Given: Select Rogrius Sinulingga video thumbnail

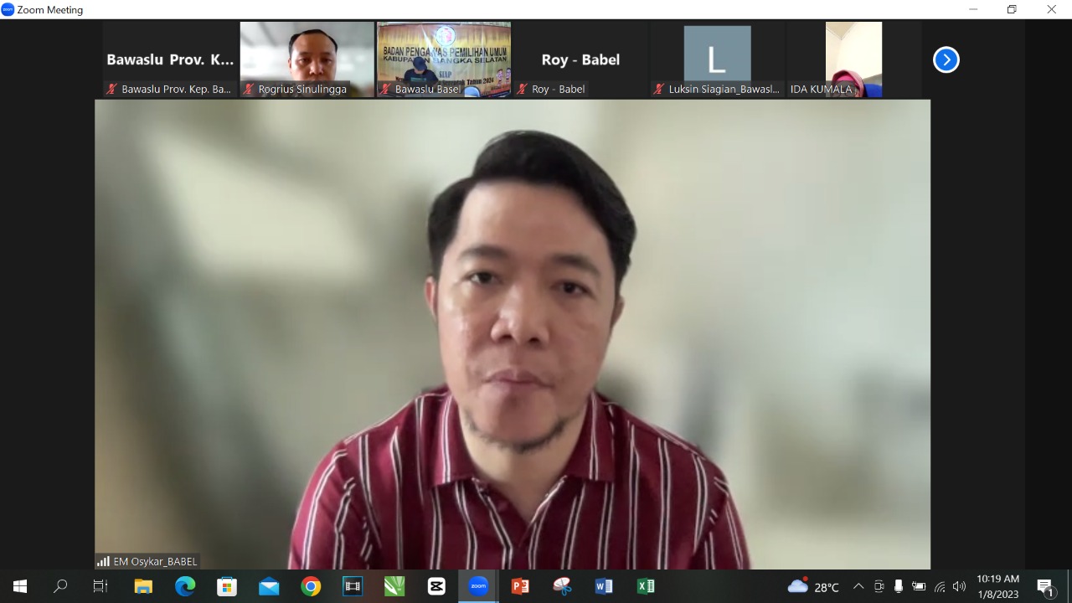Looking at the screenshot, I should (x=307, y=59).
